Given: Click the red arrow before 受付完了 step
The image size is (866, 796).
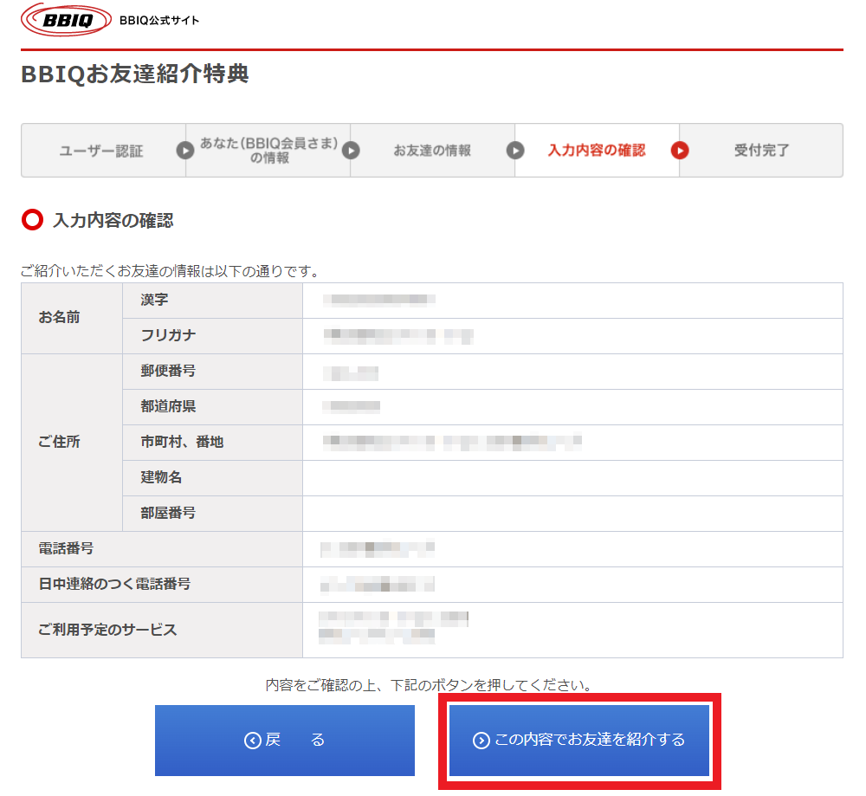Looking at the screenshot, I should [x=680, y=151].
